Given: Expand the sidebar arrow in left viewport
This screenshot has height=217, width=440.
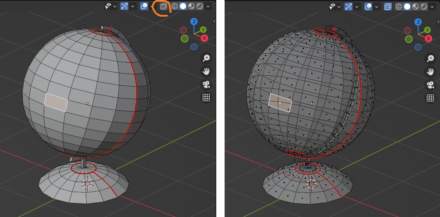Looking at the screenshot, I should [x=215, y=21].
